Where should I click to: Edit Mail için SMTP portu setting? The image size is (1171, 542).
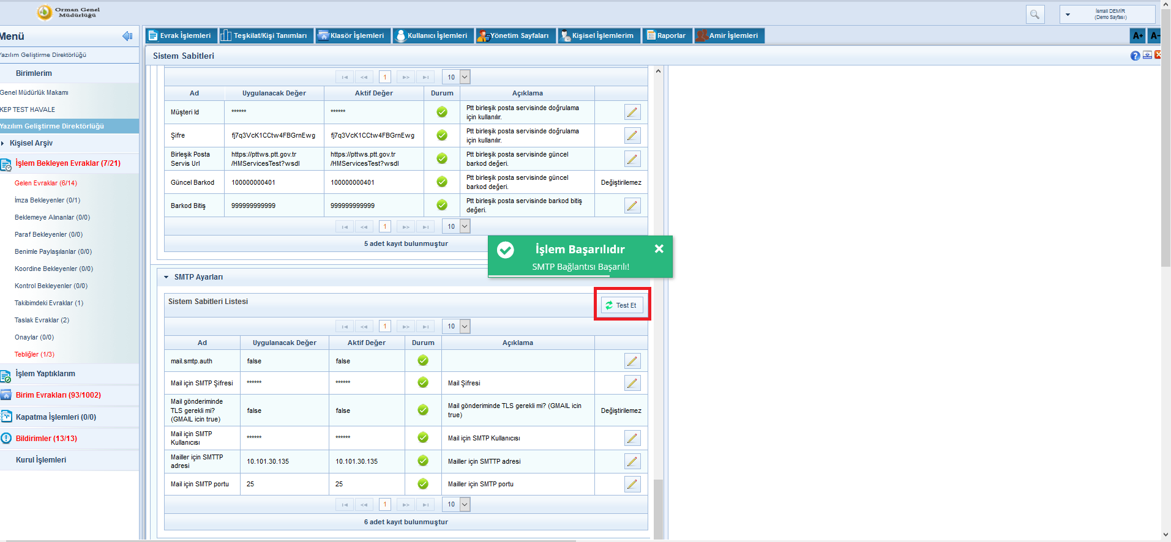click(632, 484)
